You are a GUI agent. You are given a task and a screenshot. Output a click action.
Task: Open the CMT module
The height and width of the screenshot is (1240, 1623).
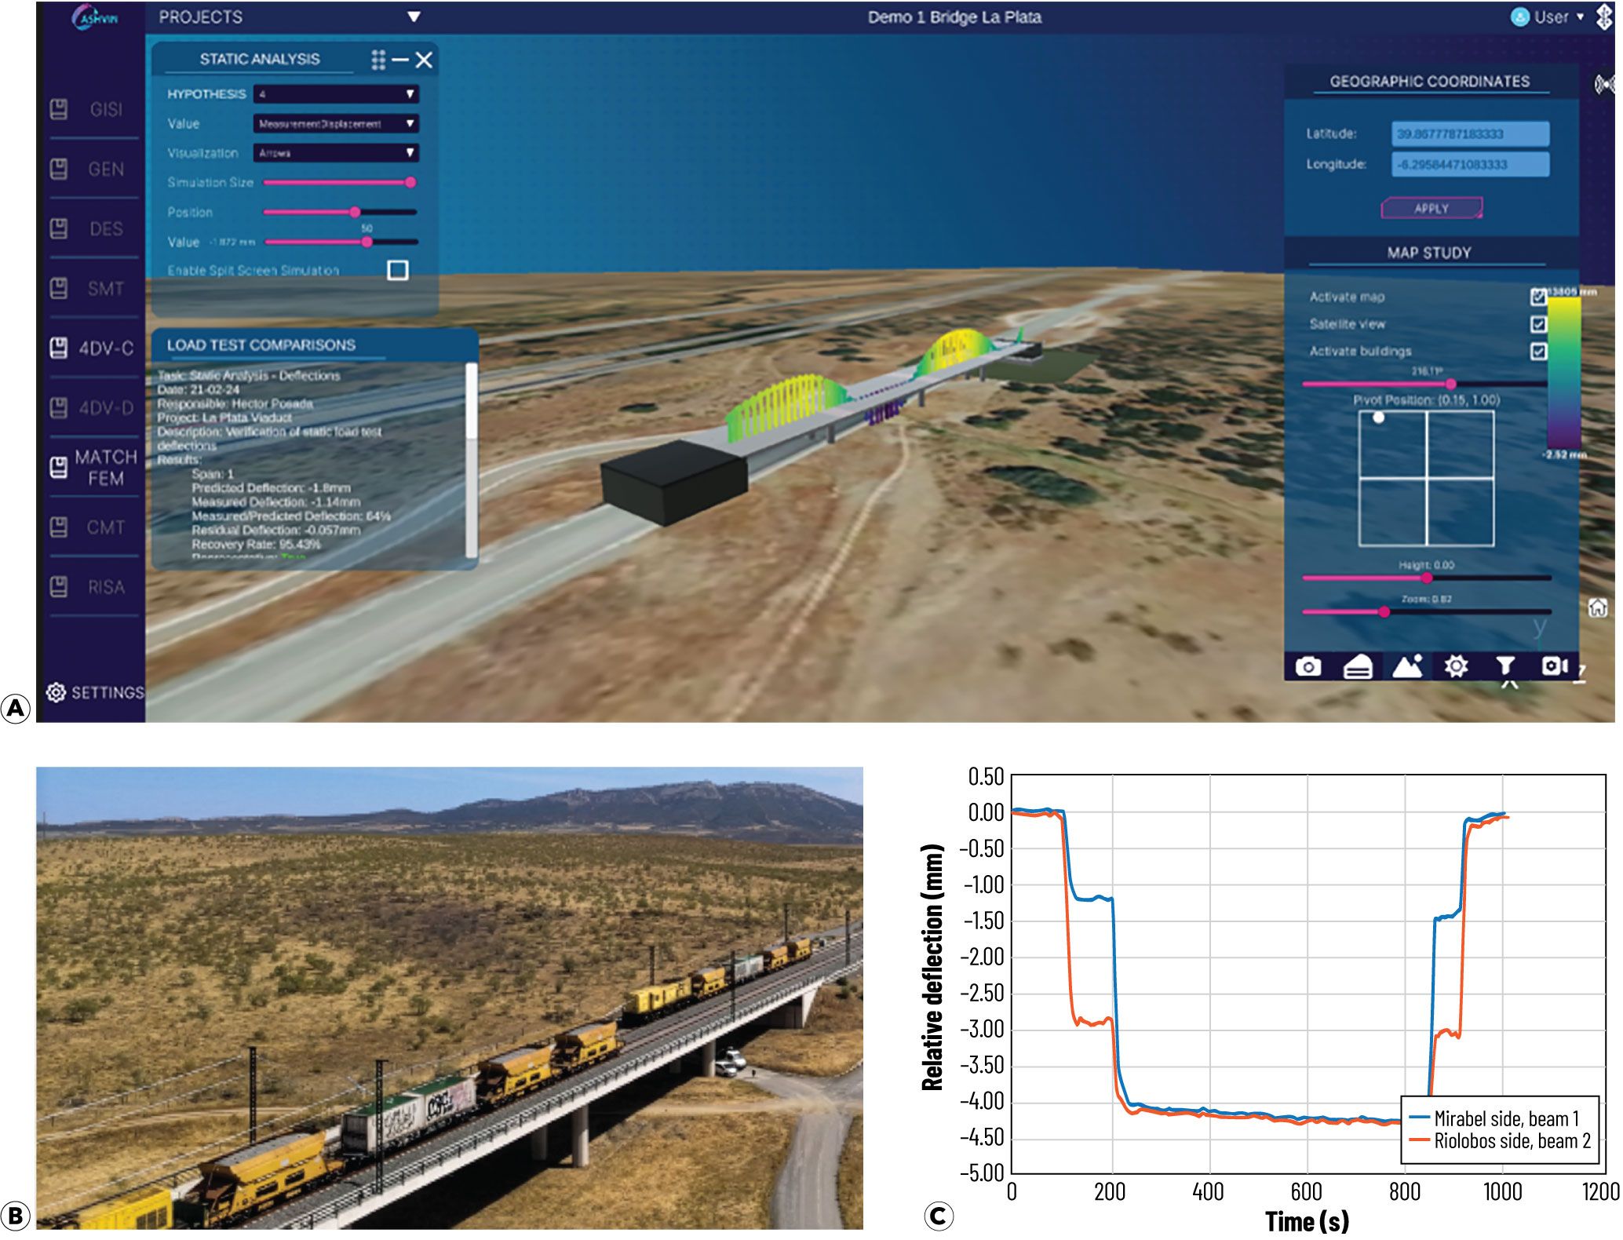tap(106, 527)
